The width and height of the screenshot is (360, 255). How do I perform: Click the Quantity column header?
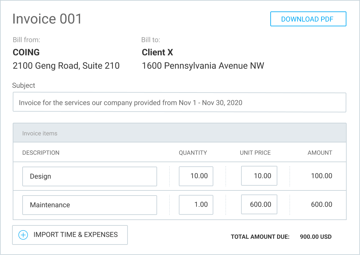pos(193,153)
